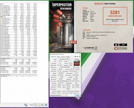This screenshot has width=134, height=108.
Task: Click the Lookup button in GPU-Z
Action: point(77,59)
